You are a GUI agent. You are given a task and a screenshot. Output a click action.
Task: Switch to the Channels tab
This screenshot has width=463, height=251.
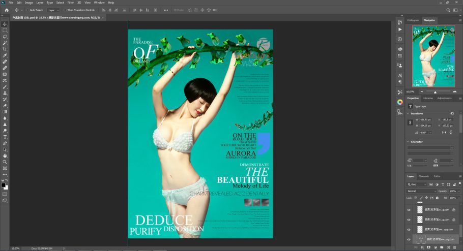pyautogui.click(x=424, y=176)
